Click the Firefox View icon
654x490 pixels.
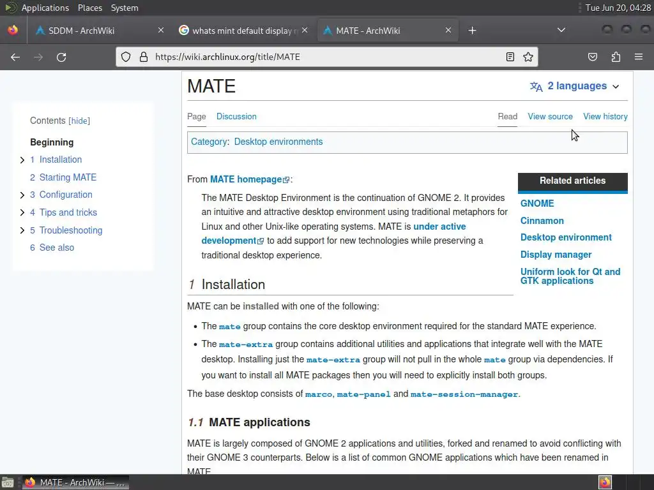pos(13,30)
